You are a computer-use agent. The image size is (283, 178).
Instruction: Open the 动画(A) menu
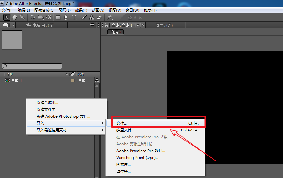[x=98, y=10]
